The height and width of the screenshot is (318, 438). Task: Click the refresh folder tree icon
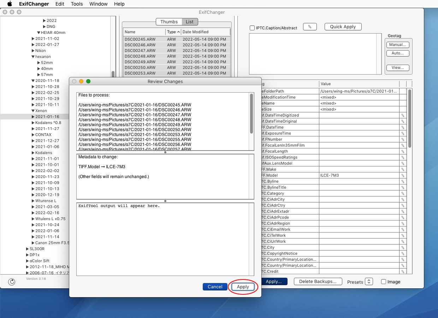[12, 282]
